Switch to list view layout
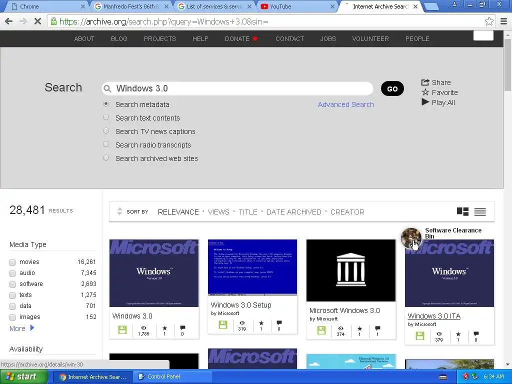The width and height of the screenshot is (512, 384). click(x=480, y=212)
